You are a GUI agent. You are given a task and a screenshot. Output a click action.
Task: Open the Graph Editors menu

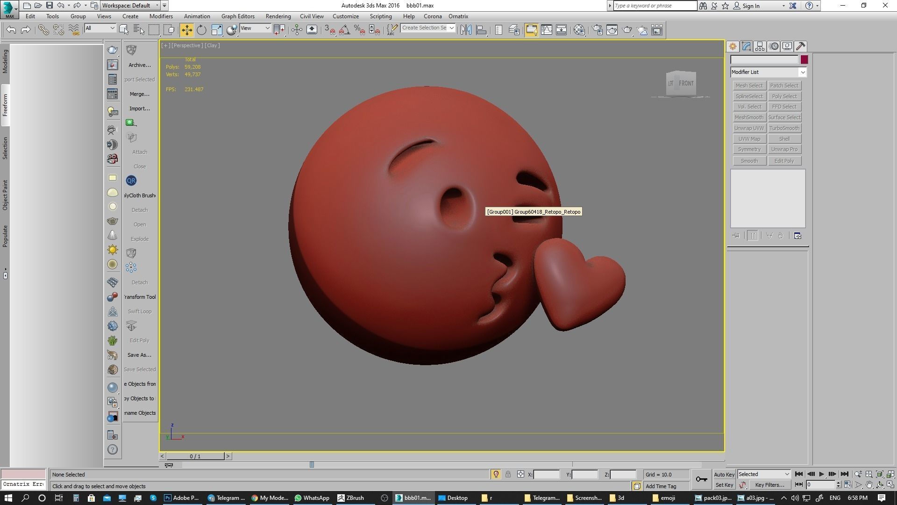[238, 16]
